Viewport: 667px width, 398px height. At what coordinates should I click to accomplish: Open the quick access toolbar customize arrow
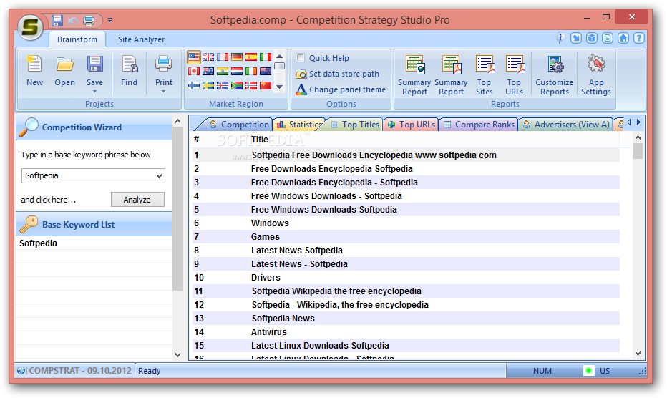point(109,20)
